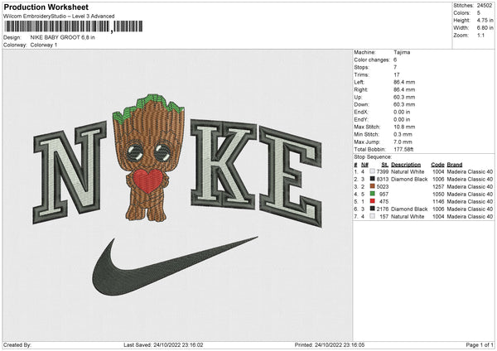The image size is (497, 351).
Task: Click the Height value "4.75 in"
Action: tap(485, 20)
